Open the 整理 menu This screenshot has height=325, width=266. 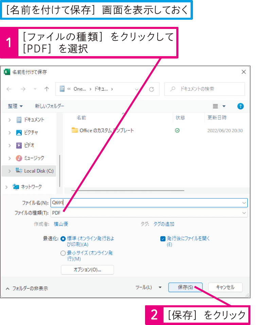click(15, 106)
